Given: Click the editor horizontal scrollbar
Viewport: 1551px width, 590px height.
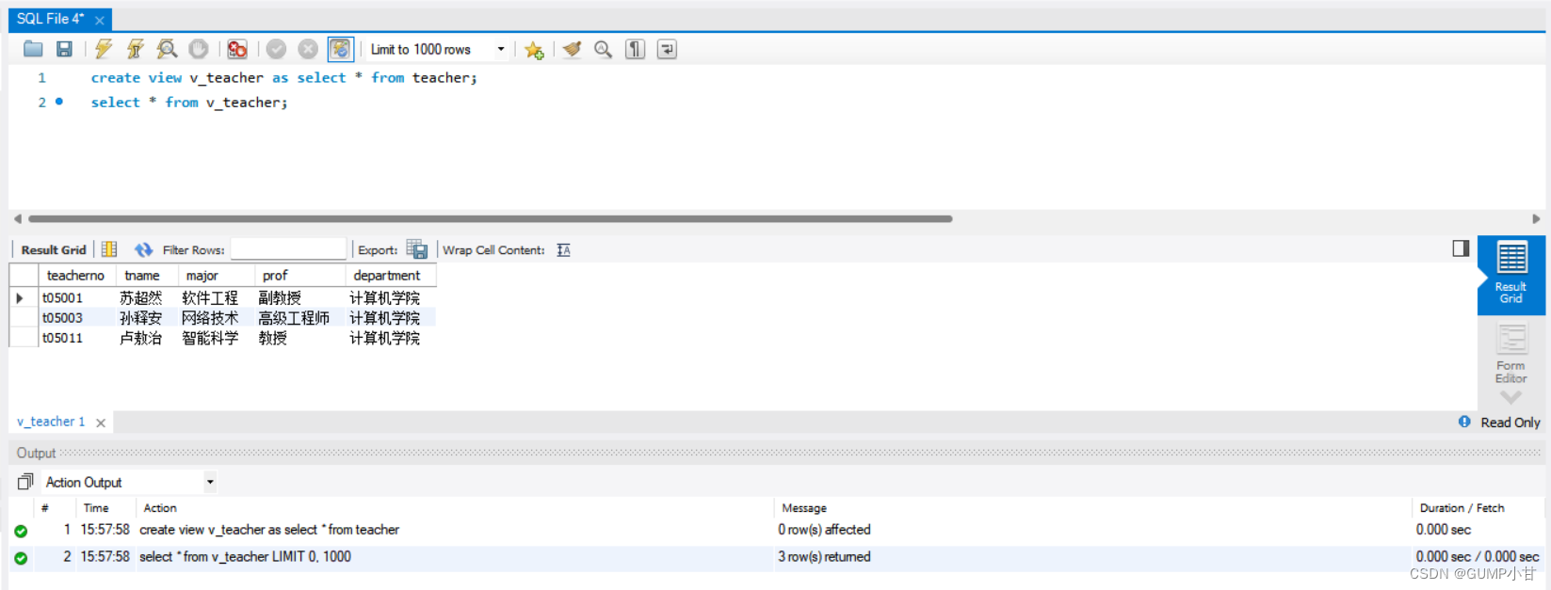Looking at the screenshot, I should (x=490, y=218).
